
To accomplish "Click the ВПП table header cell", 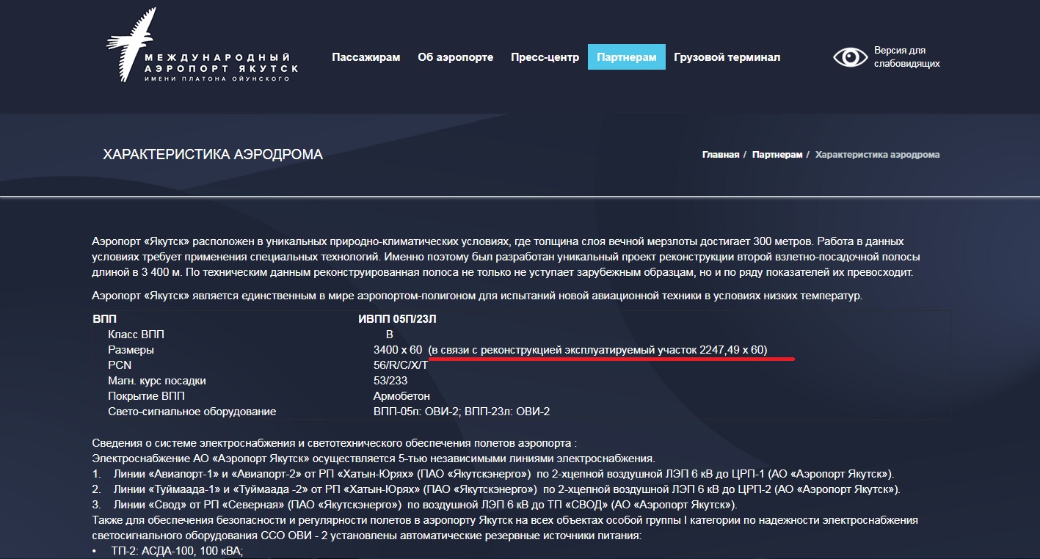I will tap(104, 319).
